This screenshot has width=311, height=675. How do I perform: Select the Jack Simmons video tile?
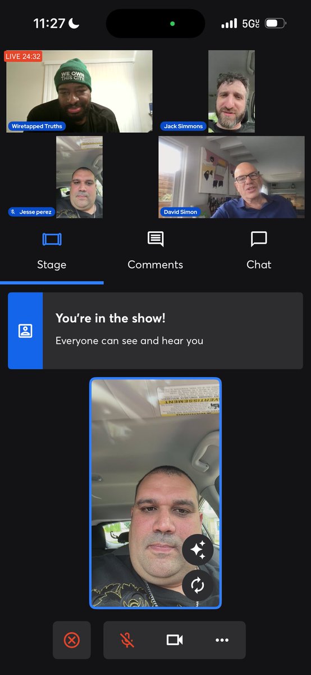point(231,91)
